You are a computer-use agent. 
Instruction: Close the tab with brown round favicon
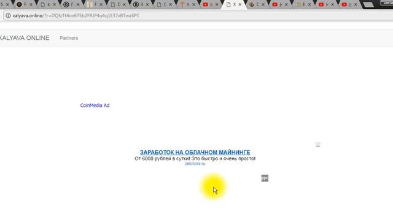coord(31,4)
